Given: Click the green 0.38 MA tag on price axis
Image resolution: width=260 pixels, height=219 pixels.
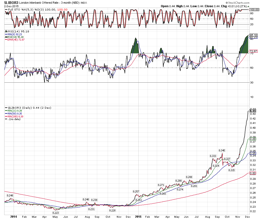Looking at the screenshot, I should coord(253,139).
